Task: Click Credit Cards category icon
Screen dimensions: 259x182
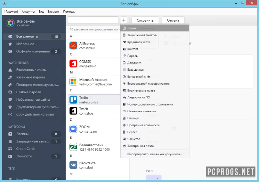Action: [x=10, y=149]
